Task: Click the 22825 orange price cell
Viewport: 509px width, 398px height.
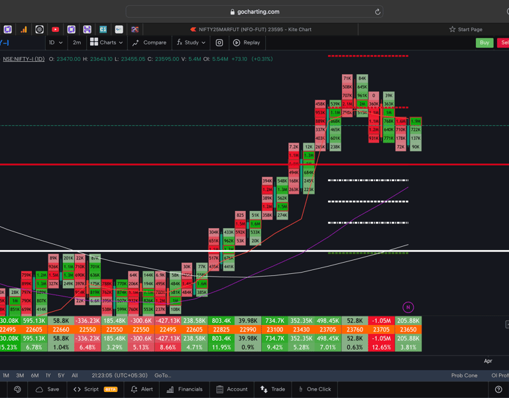Action: click(x=221, y=330)
